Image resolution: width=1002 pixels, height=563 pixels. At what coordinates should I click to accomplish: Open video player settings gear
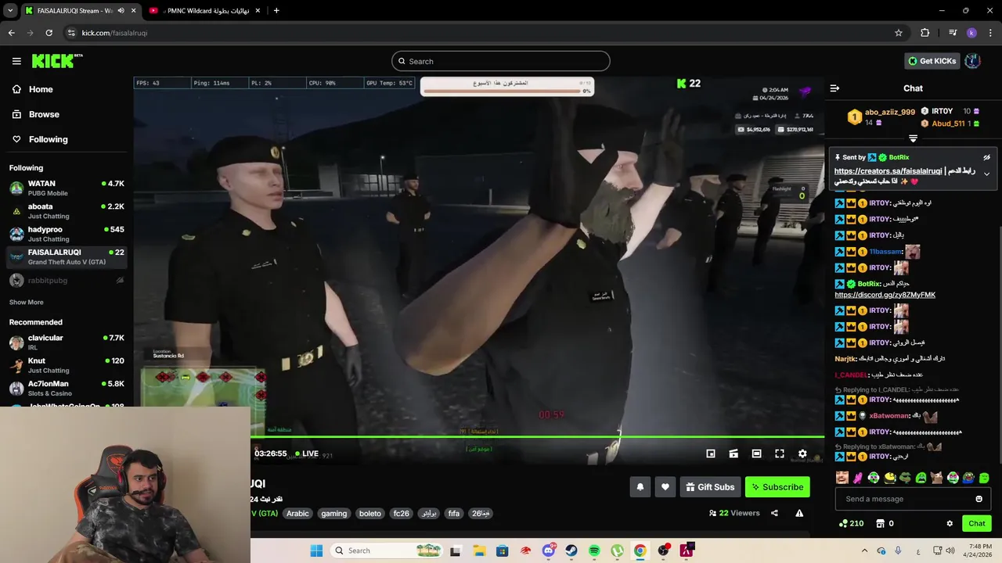802,454
